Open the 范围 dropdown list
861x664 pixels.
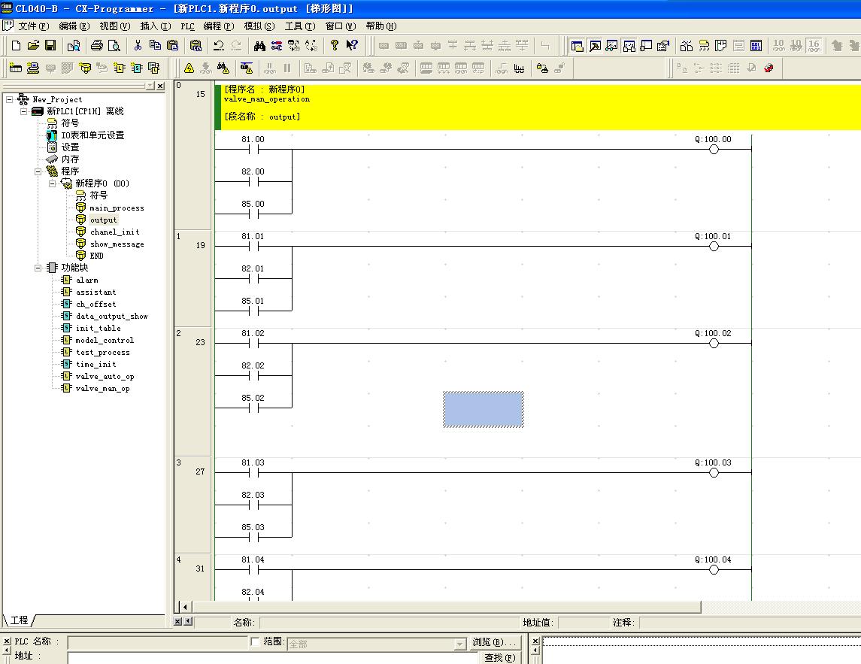[x=459, y=644]
